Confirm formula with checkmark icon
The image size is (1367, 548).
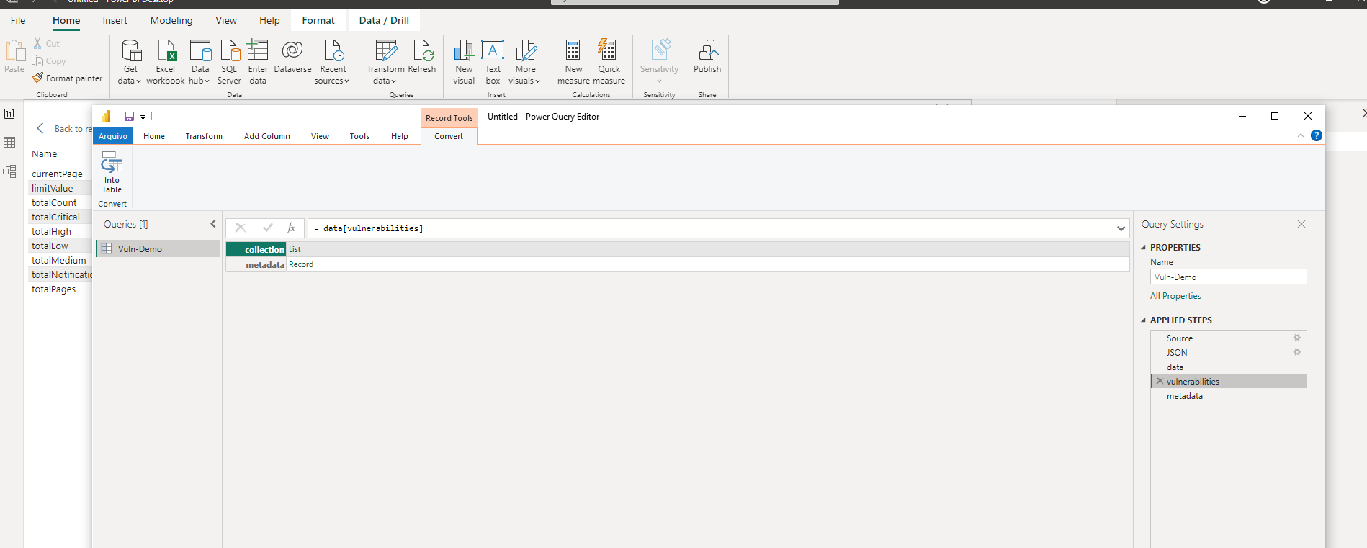[x=267, y=228]
